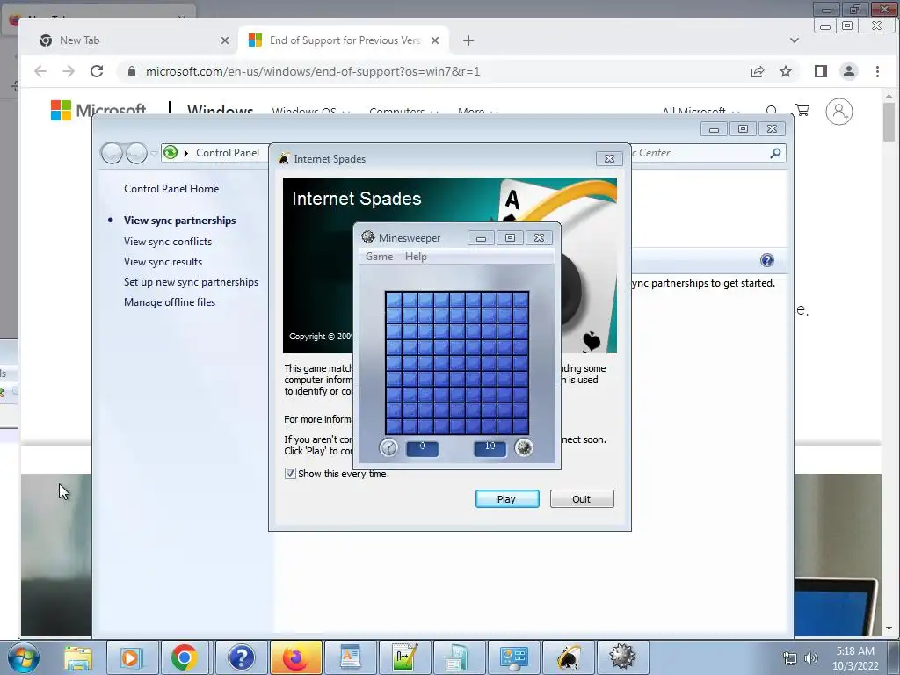Reveal the bottom-right Minesweeper tile
This screenshot has height=675, width=900.
pyautogui.click(x=520, y=426)
